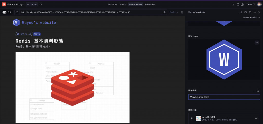Open the Tasks panel

click(x=251, y=5)
